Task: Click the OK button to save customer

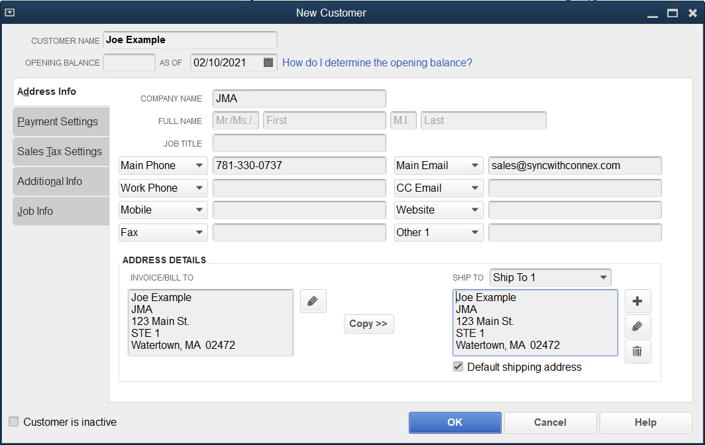Action: [x=455, y=422]
